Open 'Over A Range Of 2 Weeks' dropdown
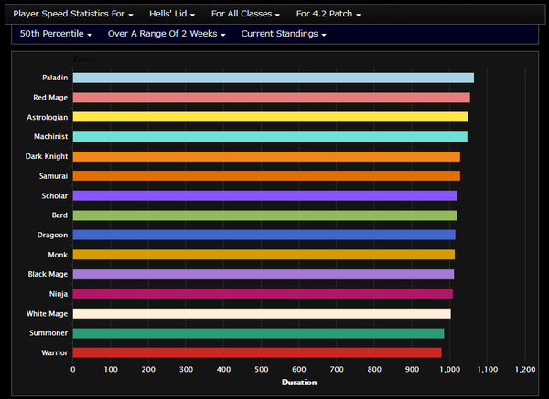The height and width of the screenshot is (399, 549). (167, 34)
